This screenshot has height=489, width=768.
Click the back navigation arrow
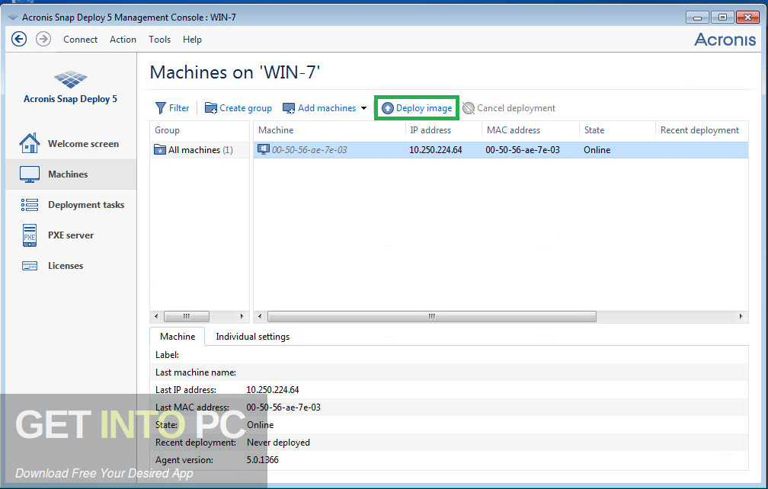point(19,39)
